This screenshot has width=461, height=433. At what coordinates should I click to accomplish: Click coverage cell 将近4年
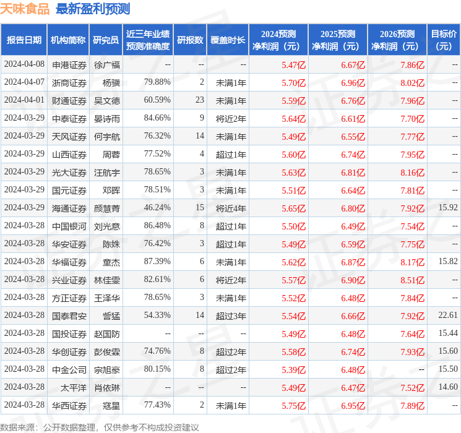tap(231, 208)
